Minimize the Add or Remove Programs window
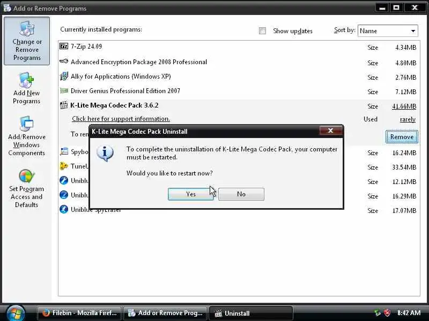 pyautogui.click(x=382, y=7)
